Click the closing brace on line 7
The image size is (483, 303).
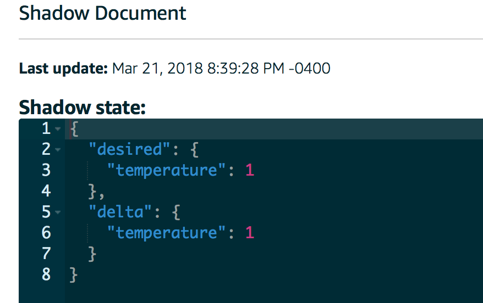pyautogui.click(x=93, y=254)
